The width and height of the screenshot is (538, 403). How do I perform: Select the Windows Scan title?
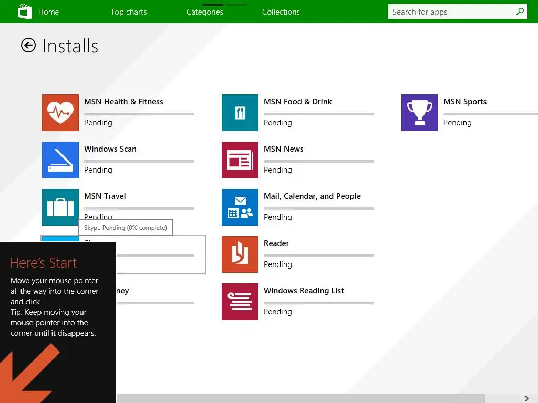coord(110,149)
